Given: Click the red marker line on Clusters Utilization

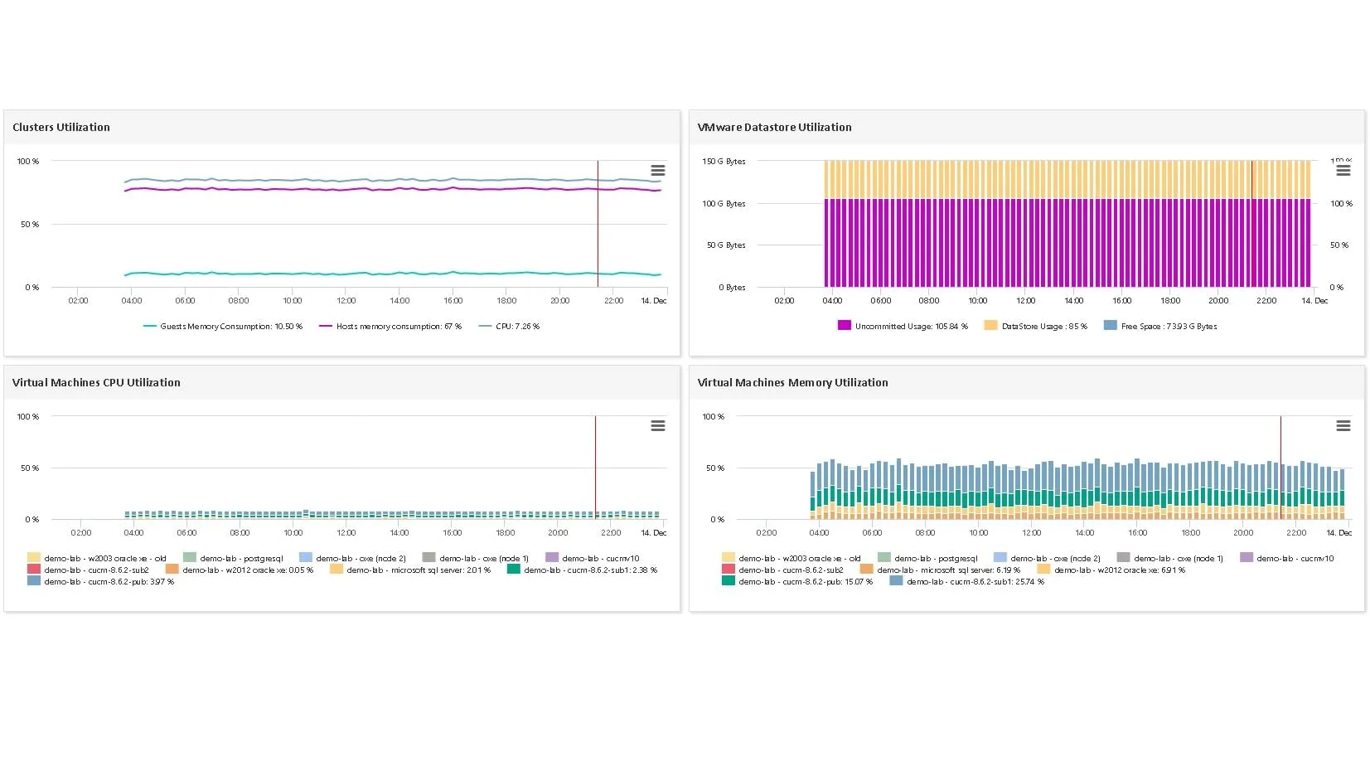Looking at the screenshot, I should click(598, 224).
